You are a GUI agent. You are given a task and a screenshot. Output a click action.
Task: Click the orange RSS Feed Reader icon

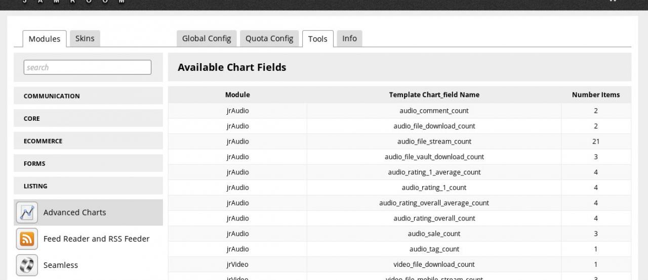coord(27,239)
